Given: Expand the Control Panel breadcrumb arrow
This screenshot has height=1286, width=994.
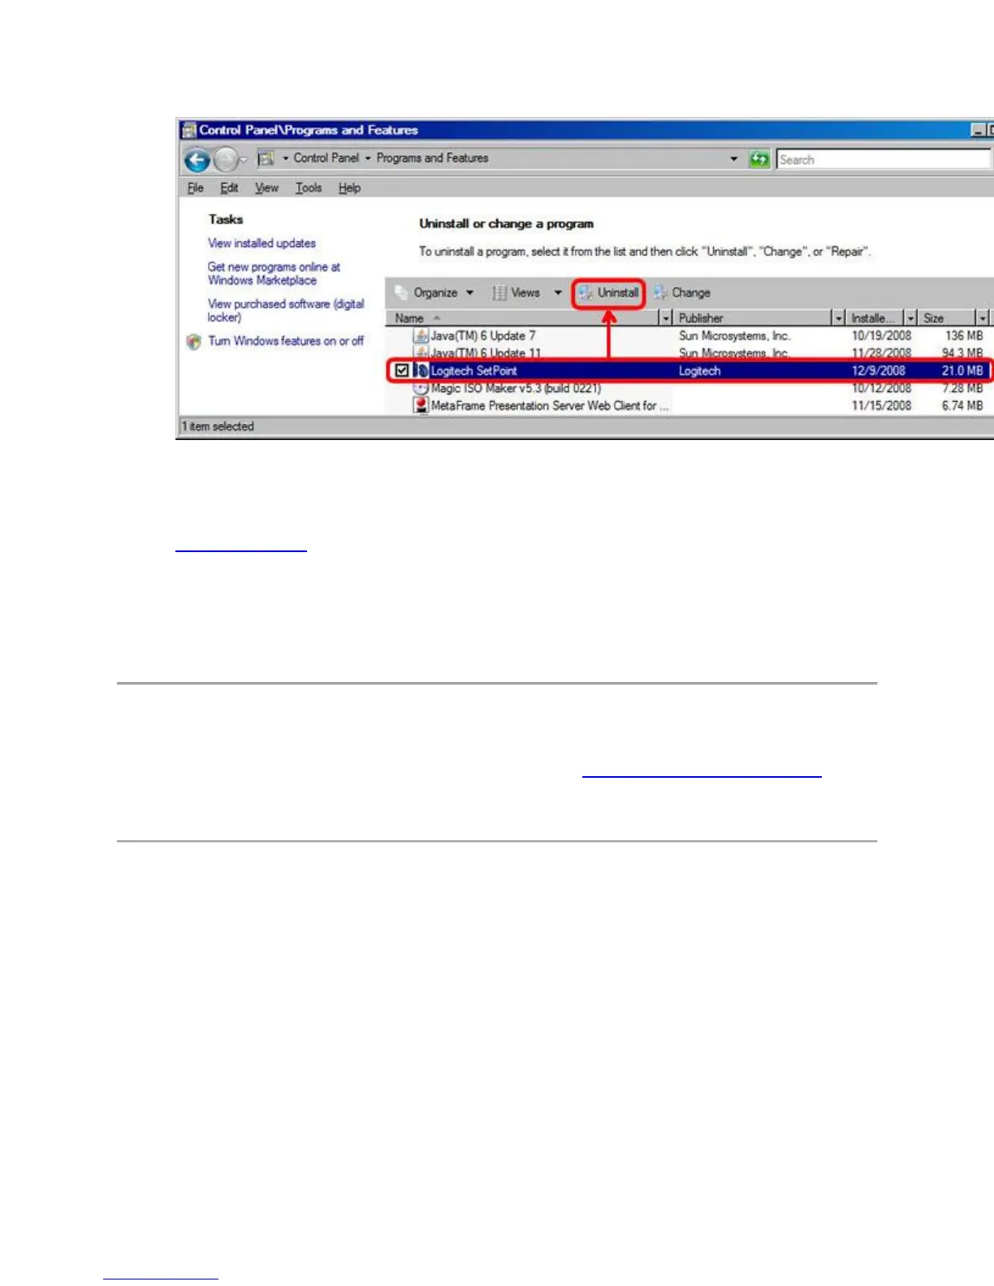Looking at the screenshot, I should 368,158.
